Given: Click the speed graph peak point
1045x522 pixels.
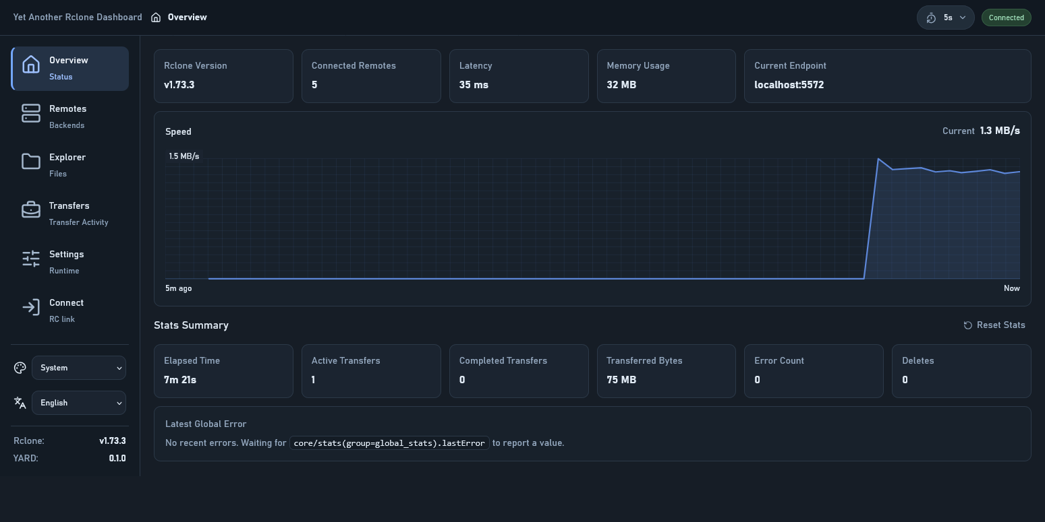Looking at the screenshot, I should coord(878,159).
